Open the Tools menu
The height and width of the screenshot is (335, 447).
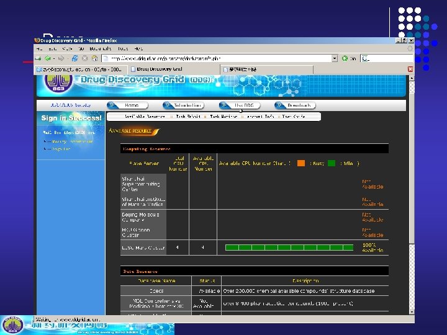[123, 49]
